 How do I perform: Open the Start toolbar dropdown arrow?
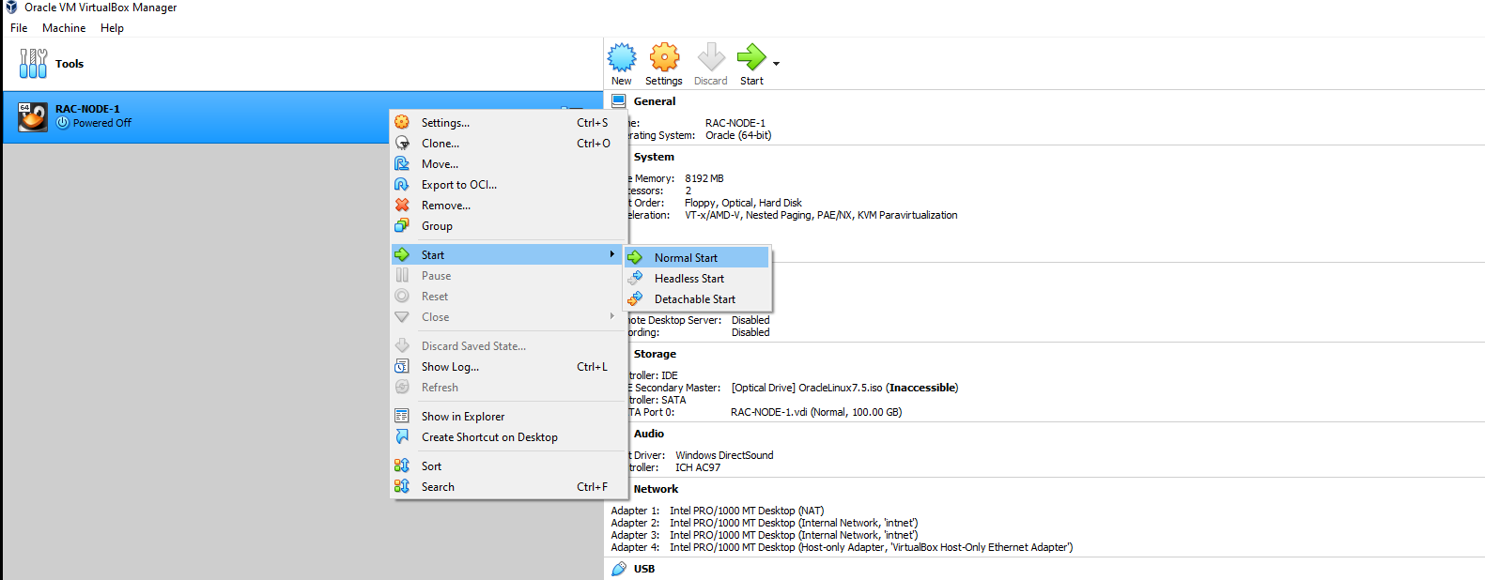[x=777, y=64]
